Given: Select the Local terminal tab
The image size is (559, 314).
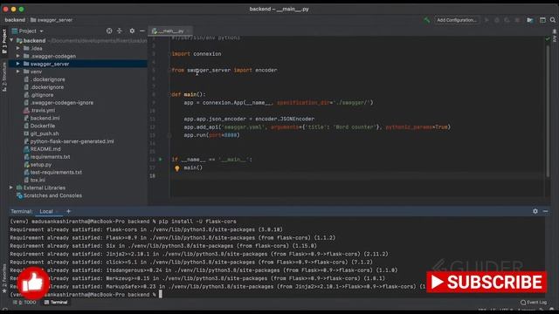Looking at the screenshot, I should tap(46, 211).
